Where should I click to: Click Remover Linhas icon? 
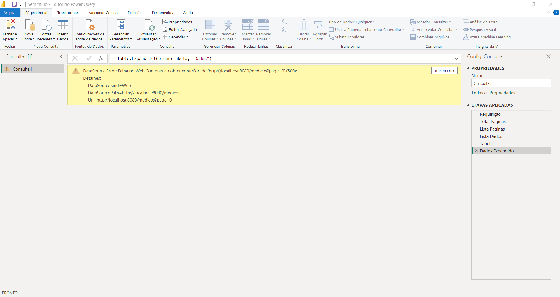(x=264, y=25)
